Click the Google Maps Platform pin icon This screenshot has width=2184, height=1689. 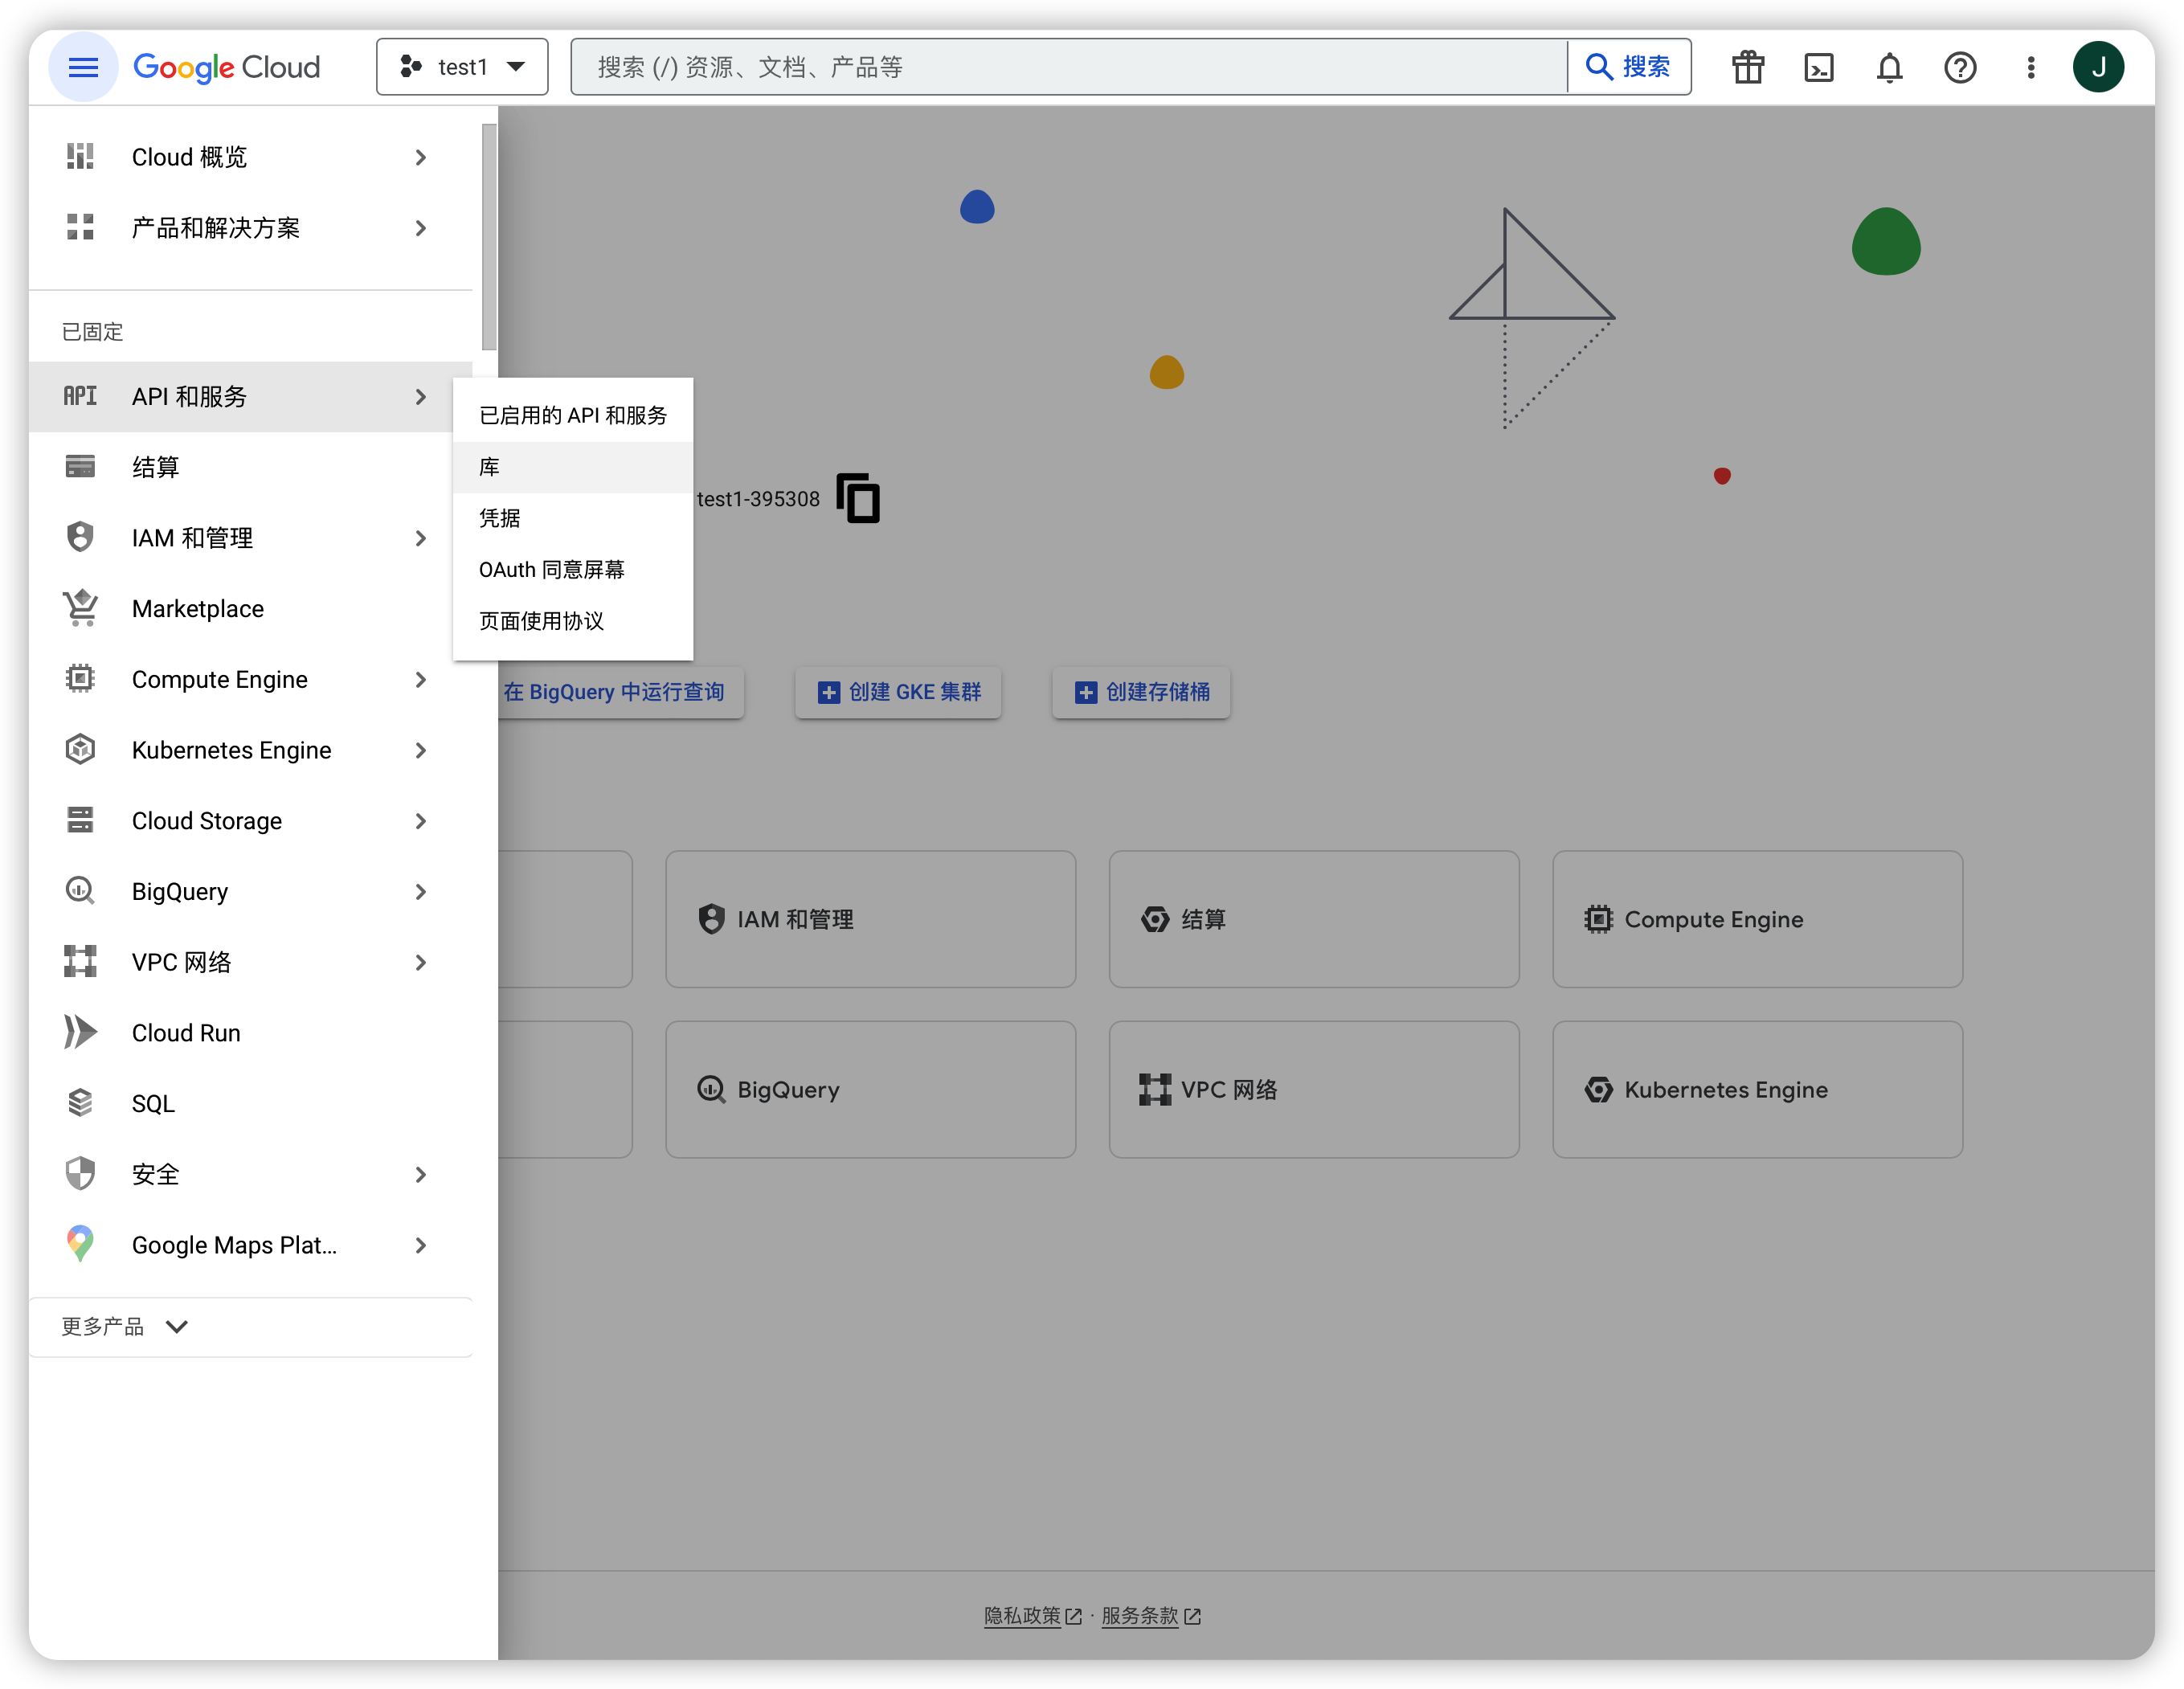click(x=80, y=1243)
